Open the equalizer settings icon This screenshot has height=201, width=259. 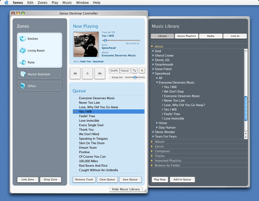point(135,71)
